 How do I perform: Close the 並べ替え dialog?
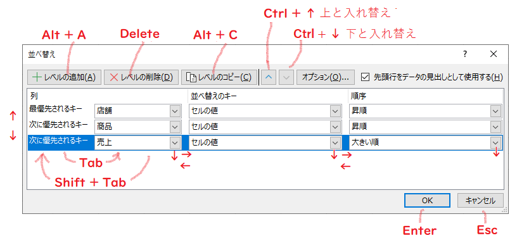(494, 54)
